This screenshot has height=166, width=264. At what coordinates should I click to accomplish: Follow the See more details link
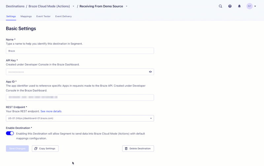[x=51, y=111]
